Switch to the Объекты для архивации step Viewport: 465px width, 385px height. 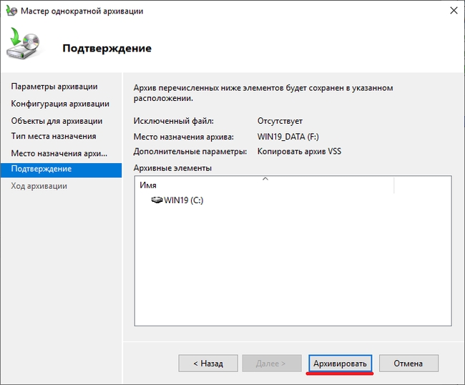(x=57, y=121)
